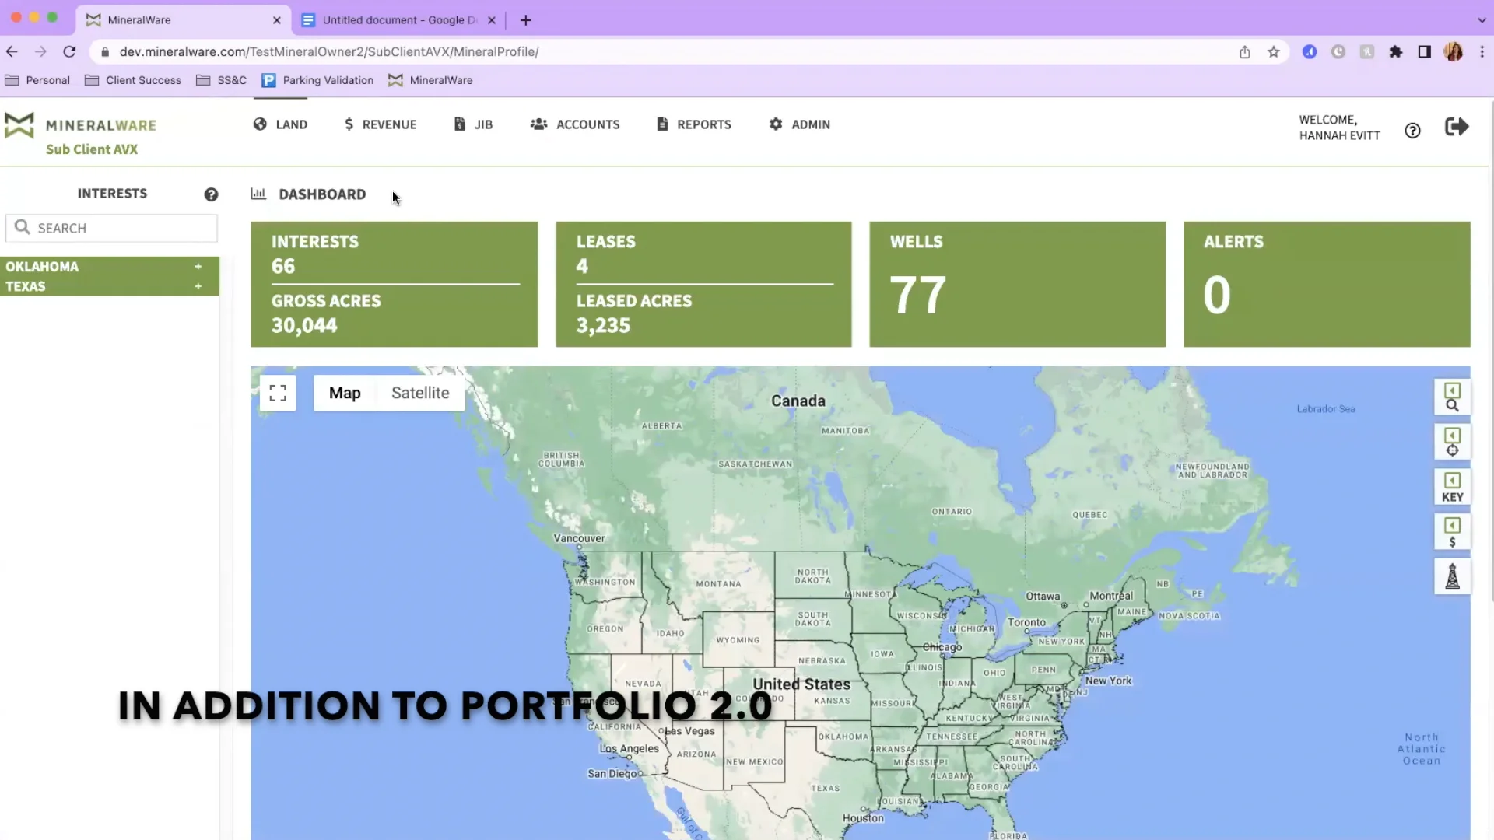Expand the map KEY legend panel

point(1452,488)
